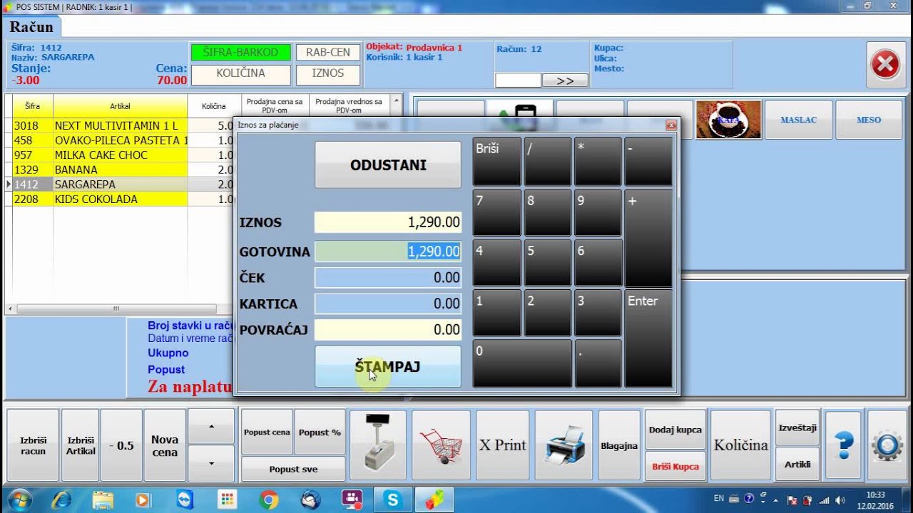Open Windows Explorer folder in the taskbar
Viewport: 913px width, 513px height.
click(103, 499)
